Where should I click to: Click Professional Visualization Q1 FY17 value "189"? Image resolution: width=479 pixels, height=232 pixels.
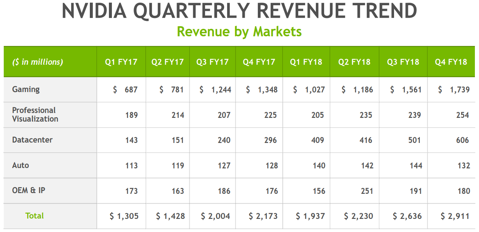coord(131,115)
